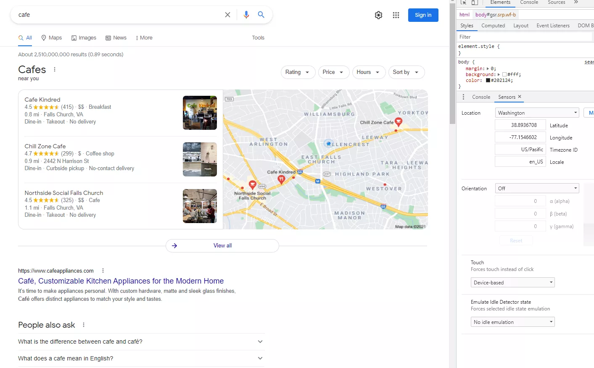Click the Locale field showing en_US

[x=520, y=162]
